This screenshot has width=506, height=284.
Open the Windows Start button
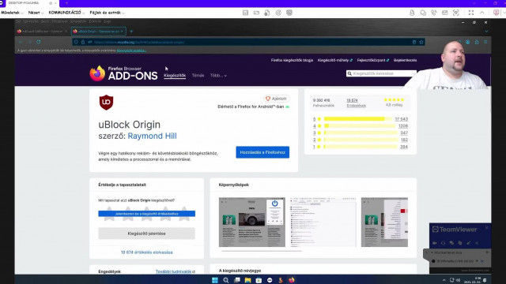tap(214, 280)
